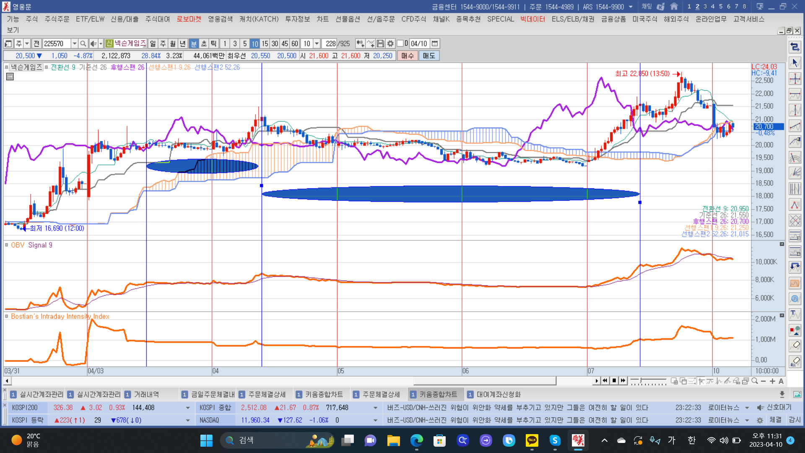805x453 pixels.
Task: Open chart settings gear in toolbar
Action: pyautogui.click(x=390, y=44)
